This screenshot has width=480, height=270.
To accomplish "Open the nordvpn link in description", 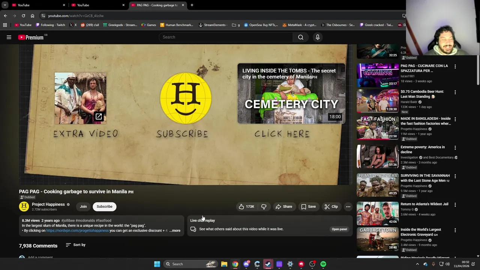I will coord(77,231).
